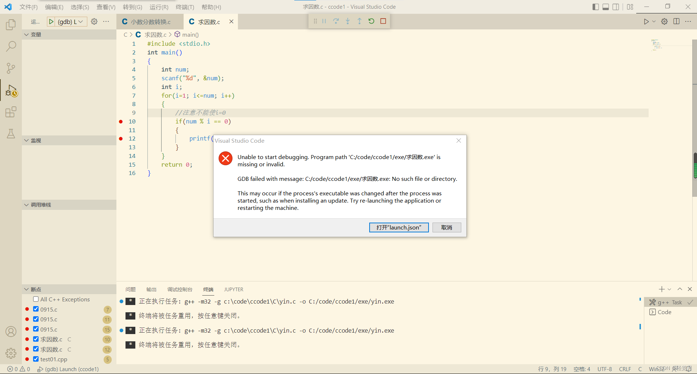This screenshot has width=697, height=374.
Task: Toggle breakpoint dot on line 10 gutter
Action: pos(121,121)
